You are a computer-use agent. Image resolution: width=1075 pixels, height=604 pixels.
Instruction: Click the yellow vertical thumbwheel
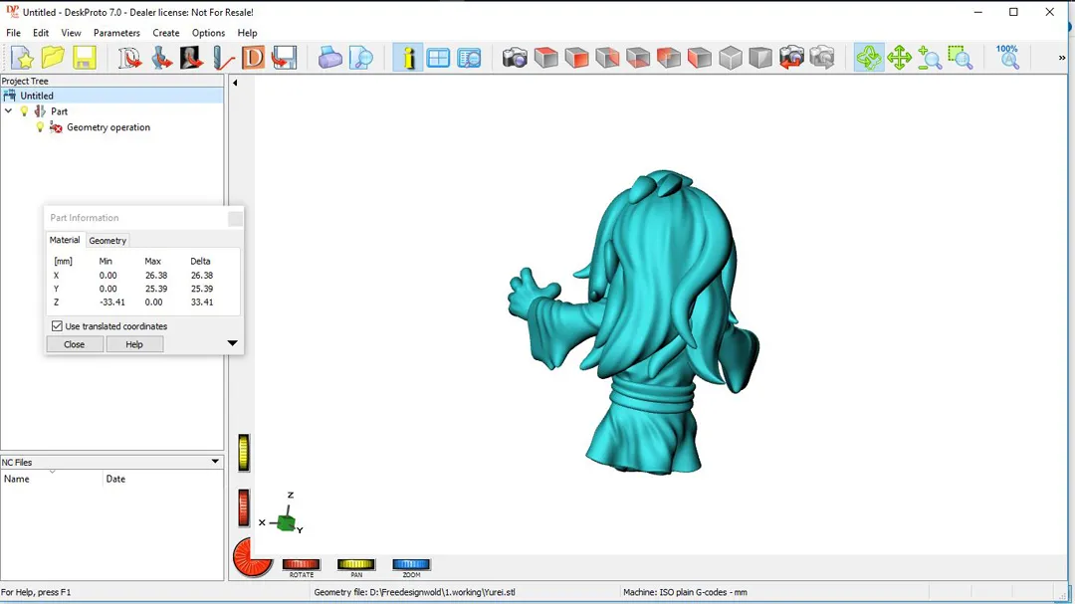pos(244,453)
